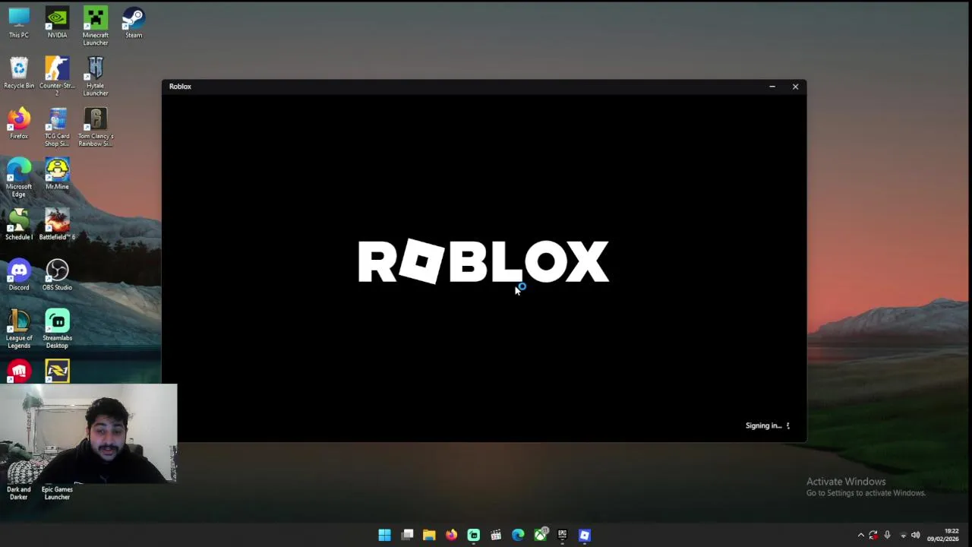Open File Explorer from the taskbar
This screenshot has width=972, height=547.
coord(429,535)
